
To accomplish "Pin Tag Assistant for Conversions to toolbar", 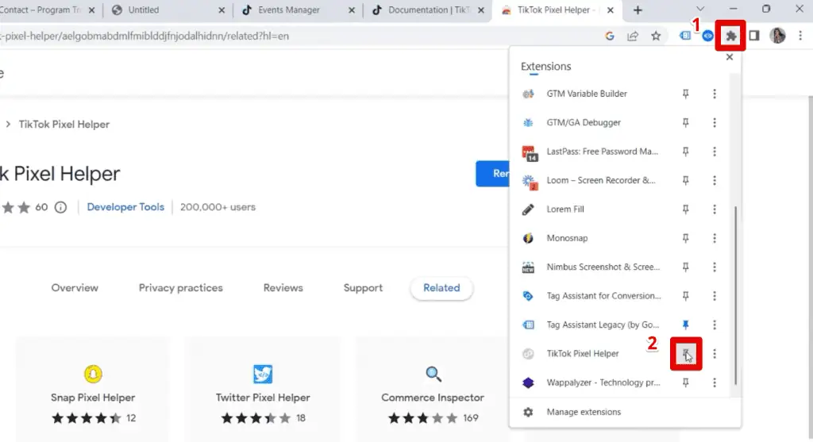I will [685, 296].
